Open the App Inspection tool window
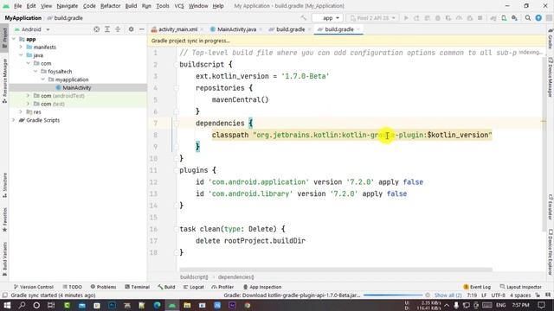 click(262, 287)
